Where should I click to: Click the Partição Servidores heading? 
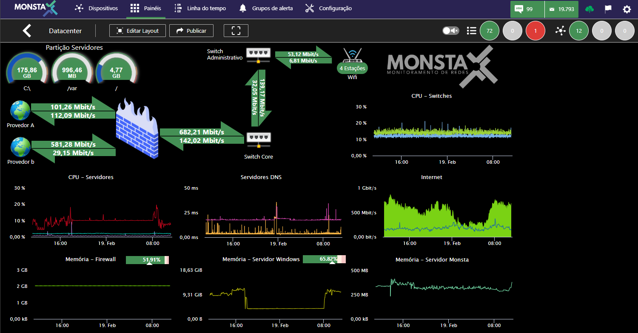(74, 48)
